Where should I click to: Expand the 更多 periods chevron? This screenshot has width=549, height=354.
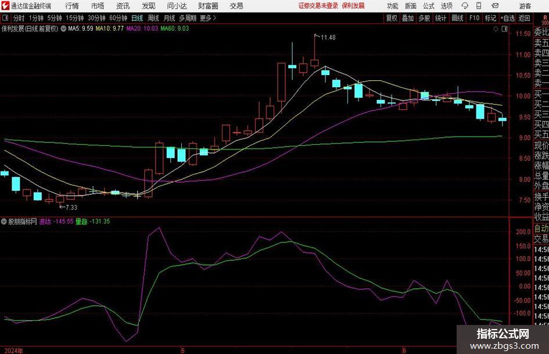pos(214,18)
